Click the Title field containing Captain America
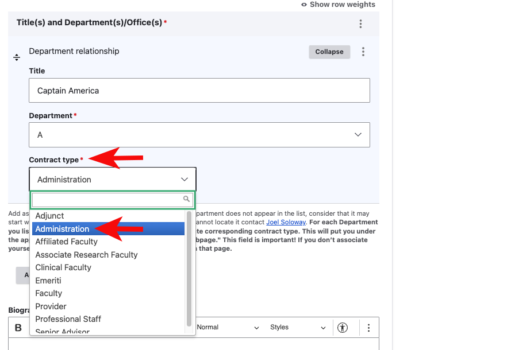Image resolution: width=515 pixels, height=350 pixels. pos(199,91)
